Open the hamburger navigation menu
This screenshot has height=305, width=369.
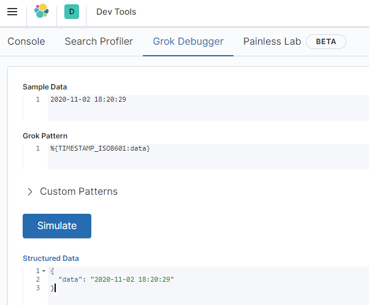tap(12, 12)
